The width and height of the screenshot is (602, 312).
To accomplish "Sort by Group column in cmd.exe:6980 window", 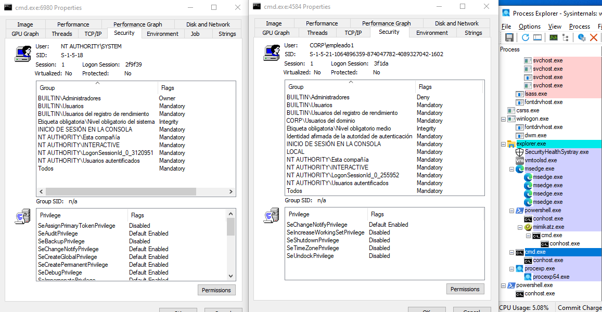I will pos(97,88).
